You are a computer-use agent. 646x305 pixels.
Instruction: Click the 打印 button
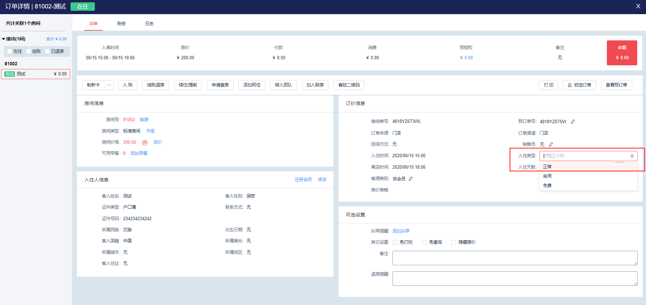click(548, 85)
